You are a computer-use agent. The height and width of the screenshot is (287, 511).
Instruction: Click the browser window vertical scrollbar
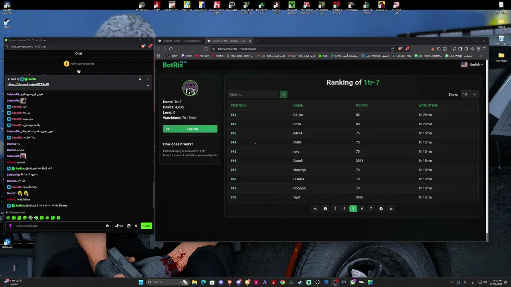coord(486,147)
